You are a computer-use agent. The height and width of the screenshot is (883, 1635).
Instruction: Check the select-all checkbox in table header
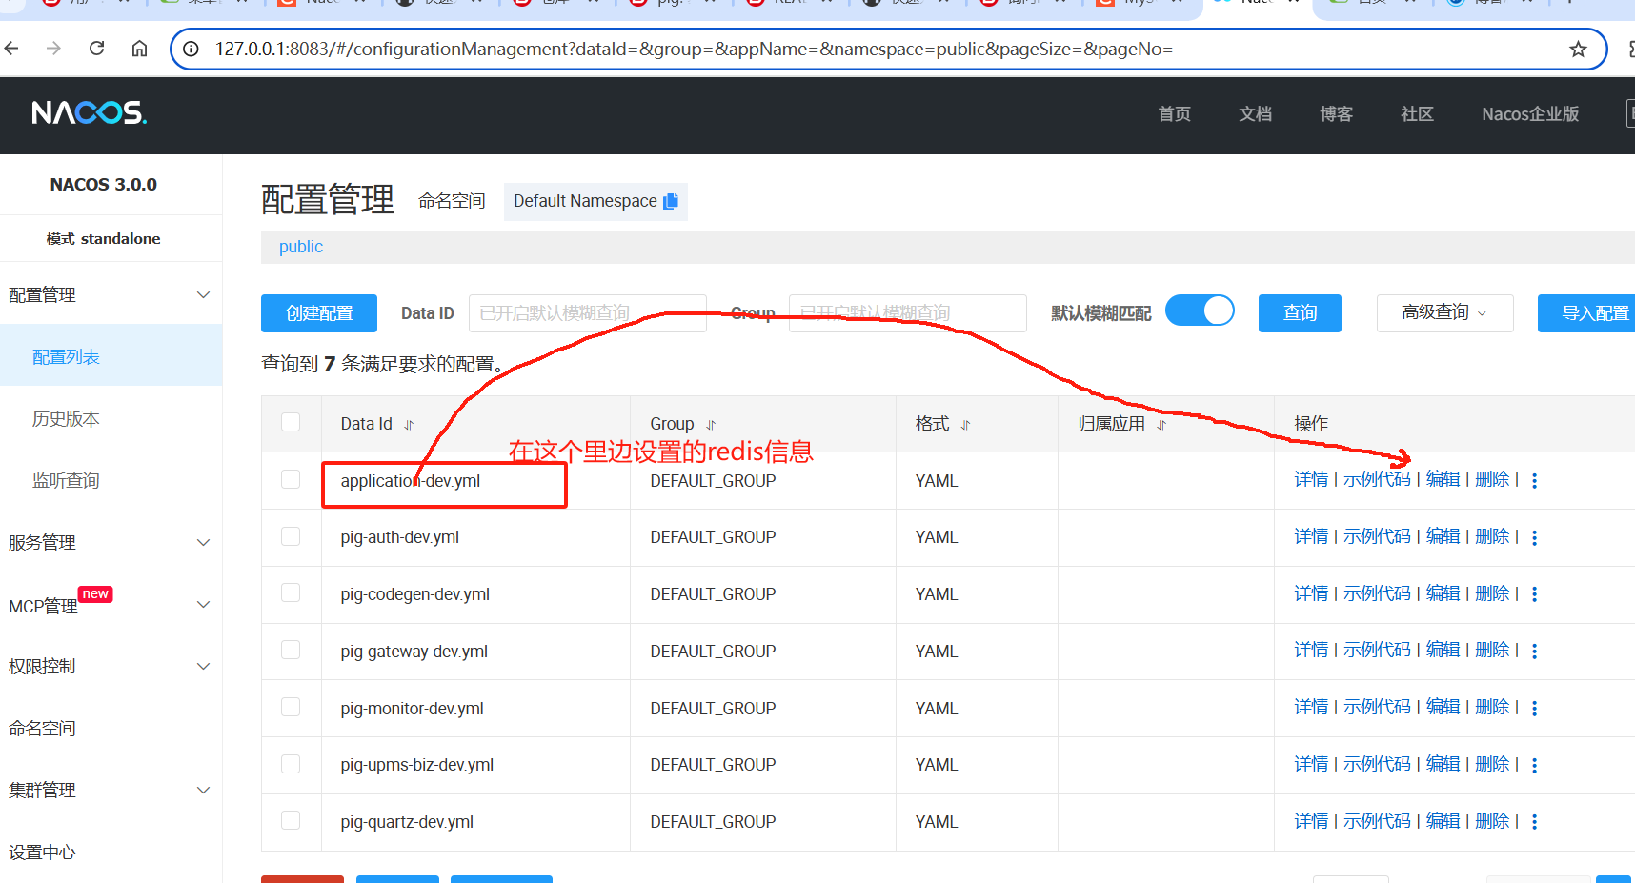tap(291, 422)
